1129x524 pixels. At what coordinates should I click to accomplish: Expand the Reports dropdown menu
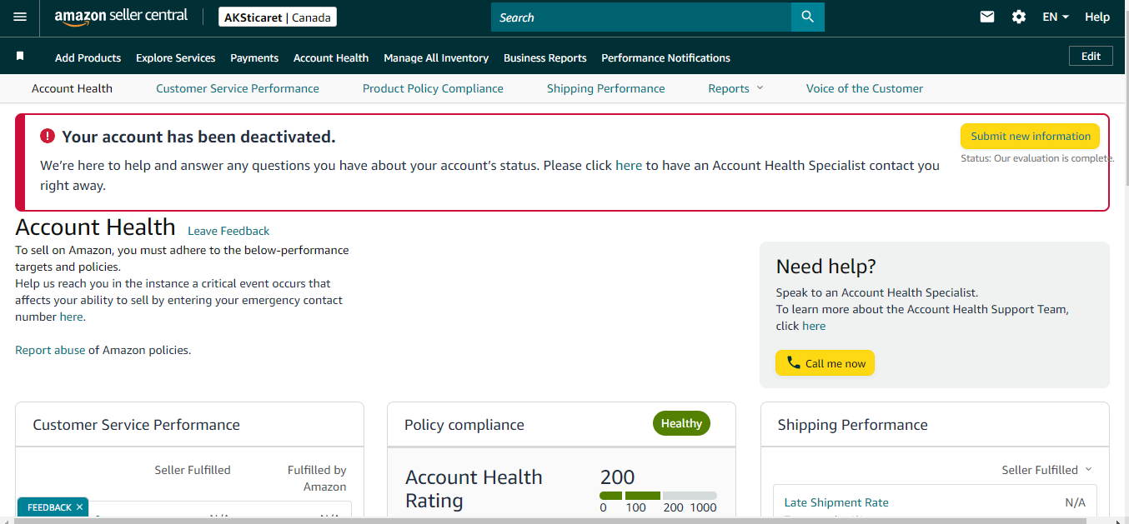coord(735,88)
